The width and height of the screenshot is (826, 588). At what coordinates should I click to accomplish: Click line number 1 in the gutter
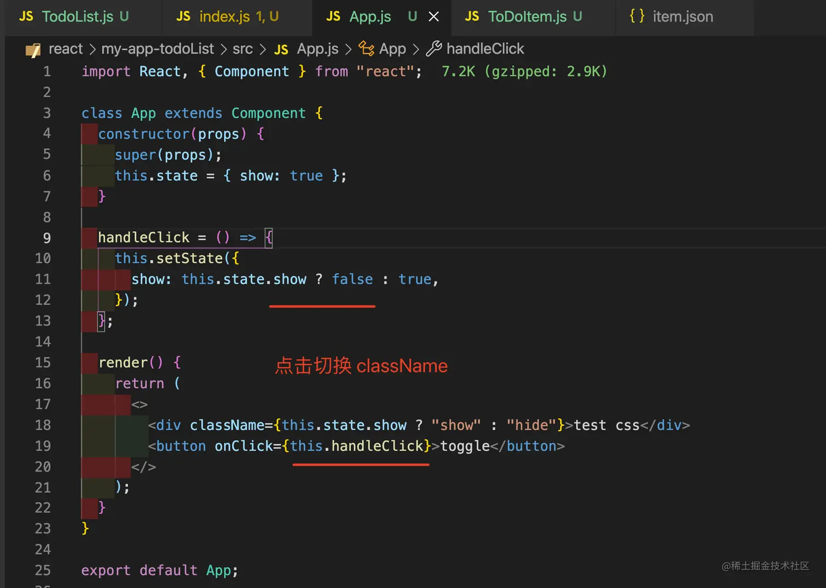47,72
